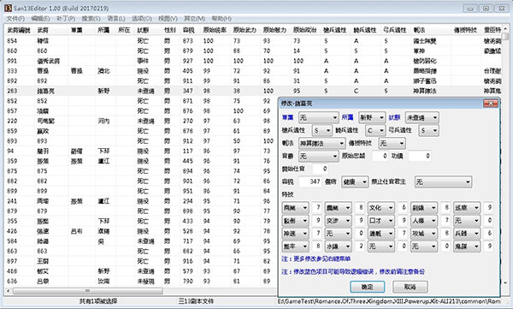Open the 傷病 dropdown showing 健康

pyautogui.click(x=355, y=181)
